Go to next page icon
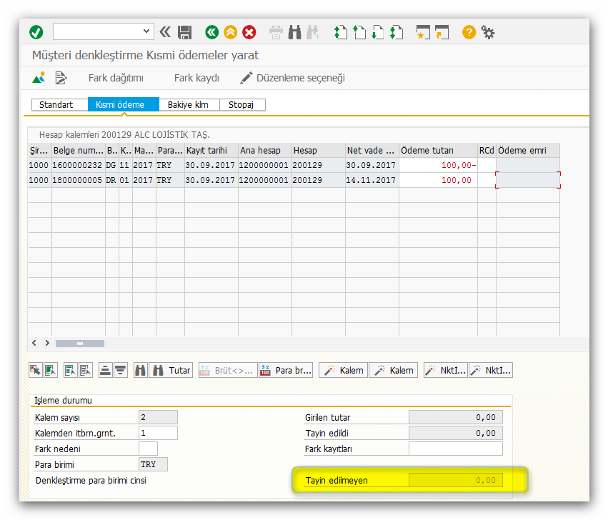This screenshot has width=608, height=520. tap(378, 32)
